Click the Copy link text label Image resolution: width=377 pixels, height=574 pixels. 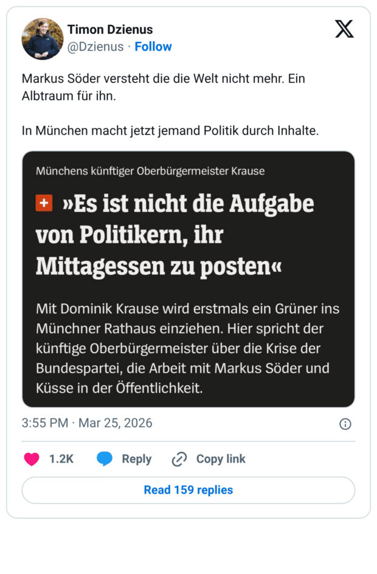click(x=220, y=459)
